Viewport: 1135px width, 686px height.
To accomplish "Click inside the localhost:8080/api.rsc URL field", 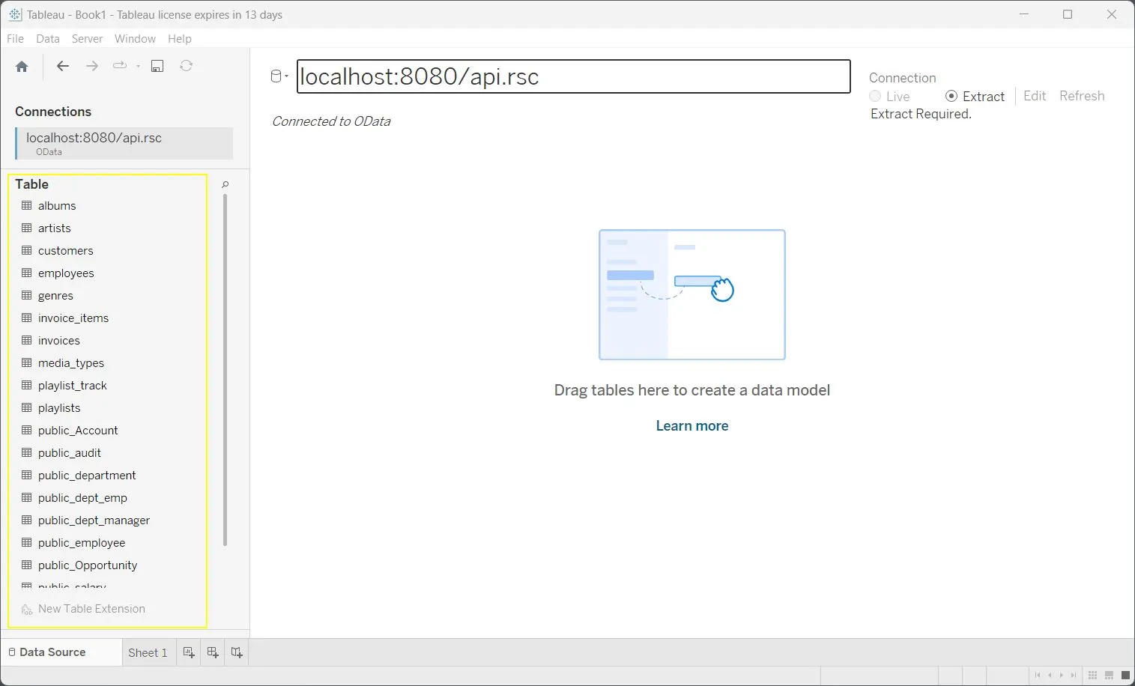I will tap(573, 76).
